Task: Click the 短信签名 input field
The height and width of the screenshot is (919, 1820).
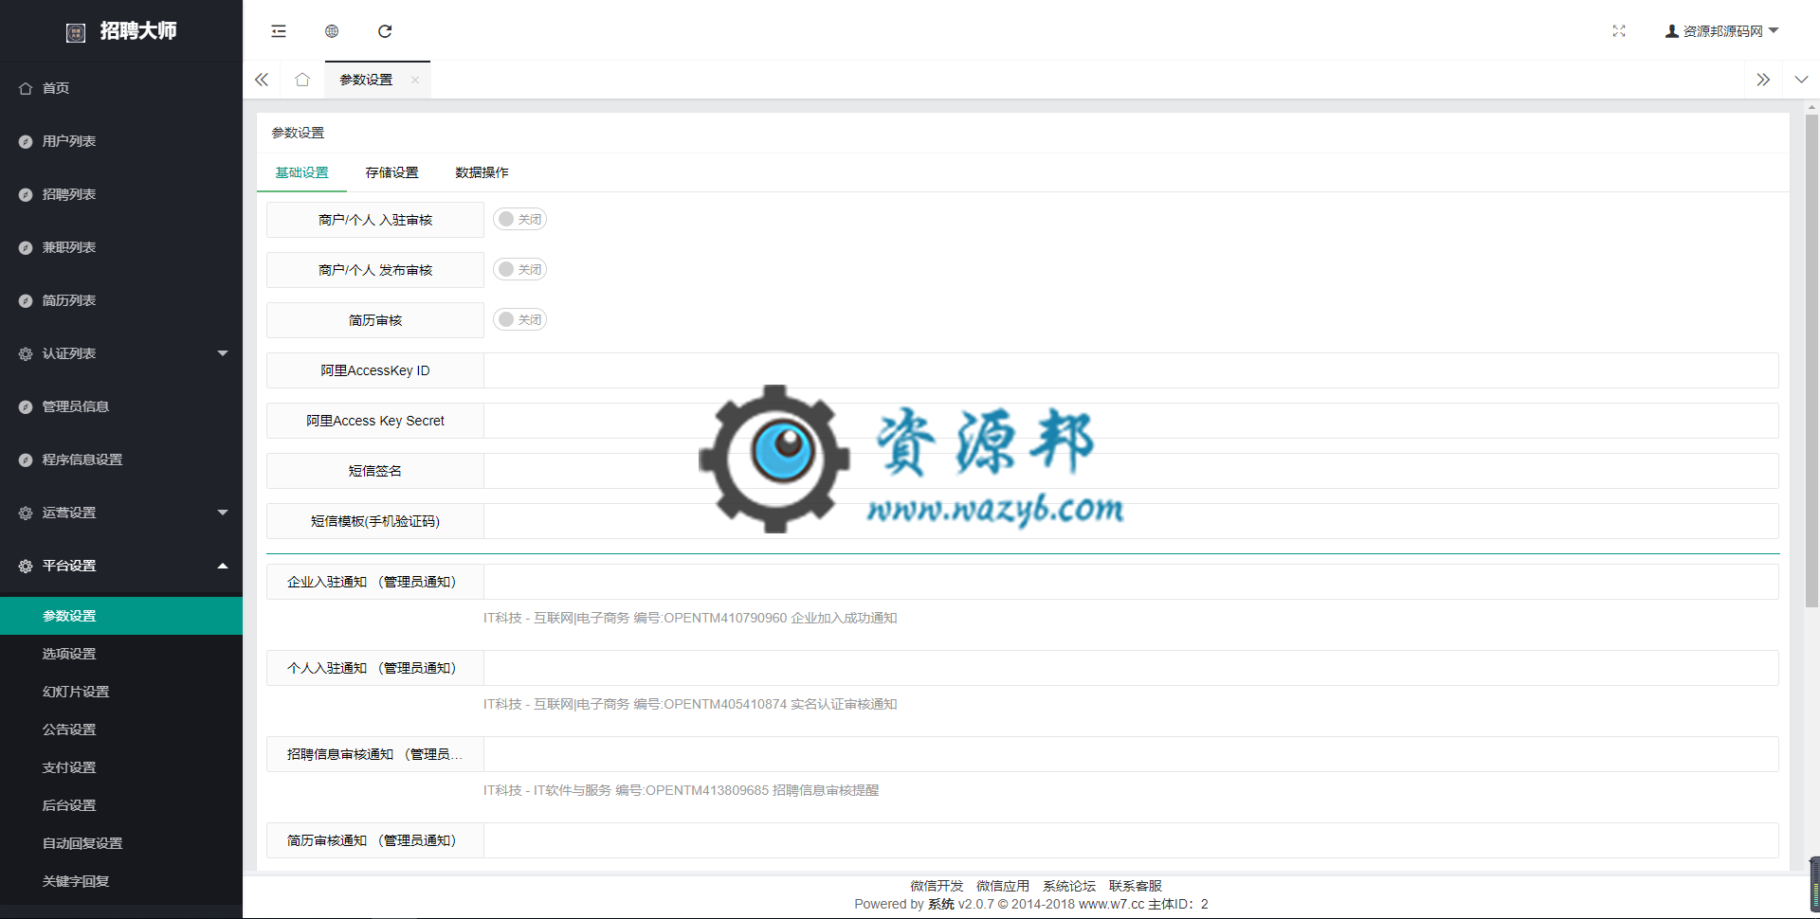Action: click(x=1131, y=471)
